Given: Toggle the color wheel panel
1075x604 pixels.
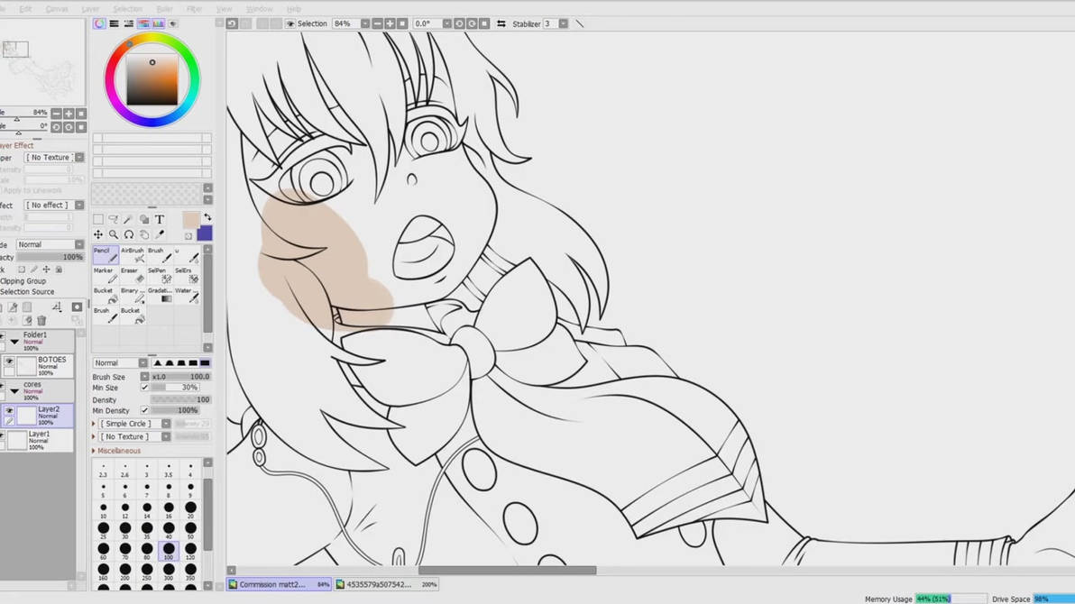Looking at the screenshot, I should click(x=99, y=23).
